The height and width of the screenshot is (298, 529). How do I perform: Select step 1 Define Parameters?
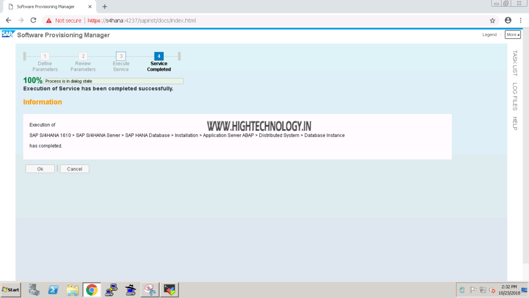[45, 62]
